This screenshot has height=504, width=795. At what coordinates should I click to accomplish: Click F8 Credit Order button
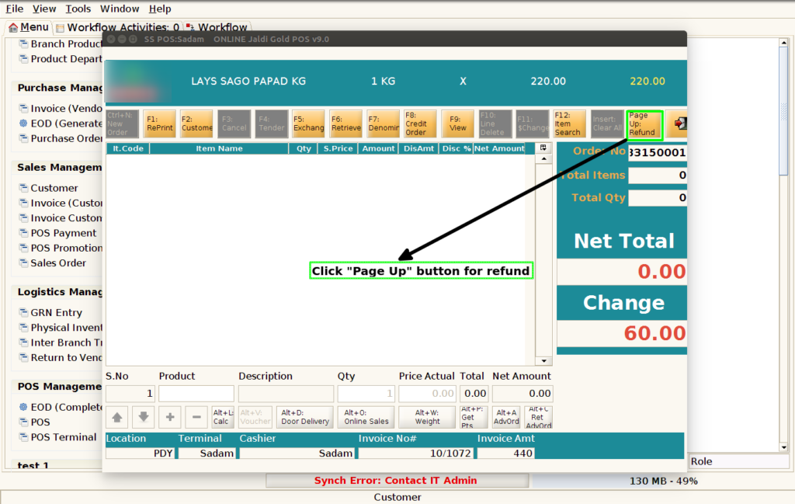pos(420,123)
